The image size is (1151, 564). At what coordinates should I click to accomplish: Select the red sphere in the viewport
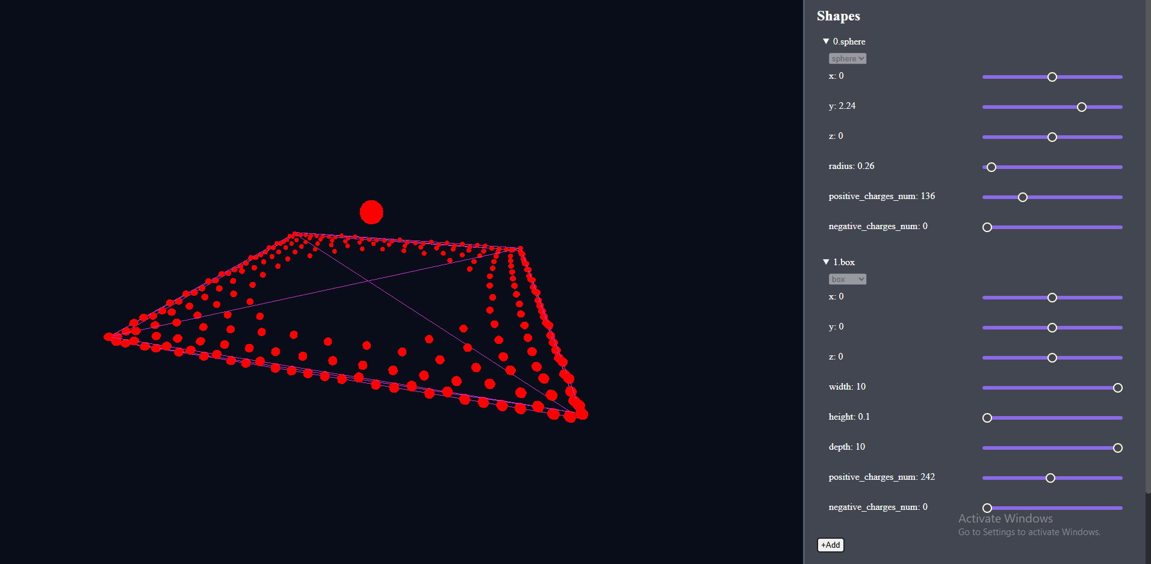371,212
